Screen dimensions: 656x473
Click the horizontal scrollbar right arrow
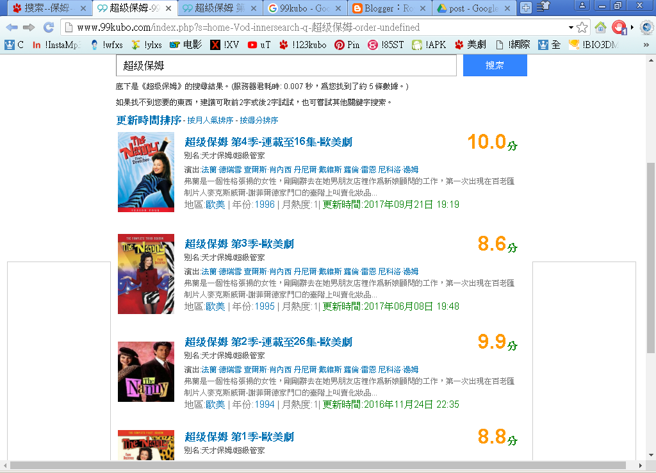[x=640, y=465]
